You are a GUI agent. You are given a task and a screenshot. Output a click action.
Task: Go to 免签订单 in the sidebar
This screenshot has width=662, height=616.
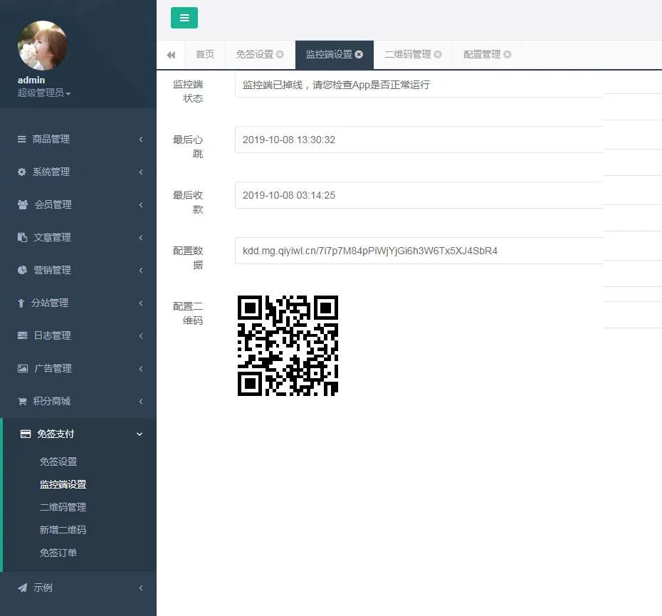(x=58, y=553)
